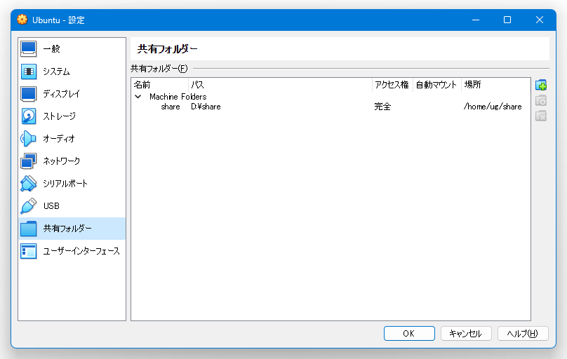Image resolution: width=567 pixels, height=359 pixels.
Task: Select the システム settings icon
Action: tap(29, 72)
